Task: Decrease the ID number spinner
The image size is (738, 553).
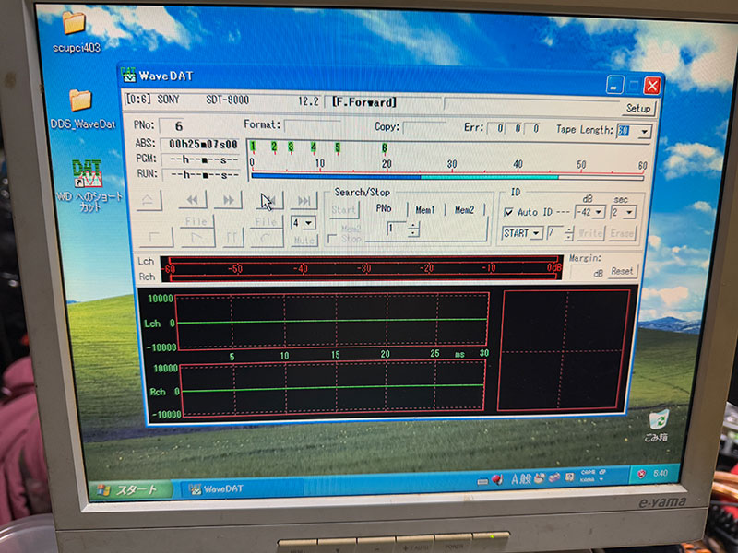Action: coord(569,237)
